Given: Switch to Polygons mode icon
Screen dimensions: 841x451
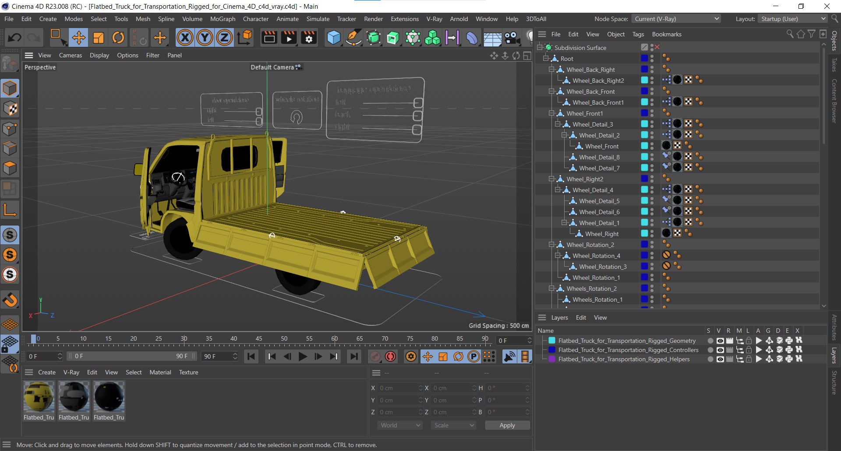Looking at the screenshot, I should coord(10,168).
